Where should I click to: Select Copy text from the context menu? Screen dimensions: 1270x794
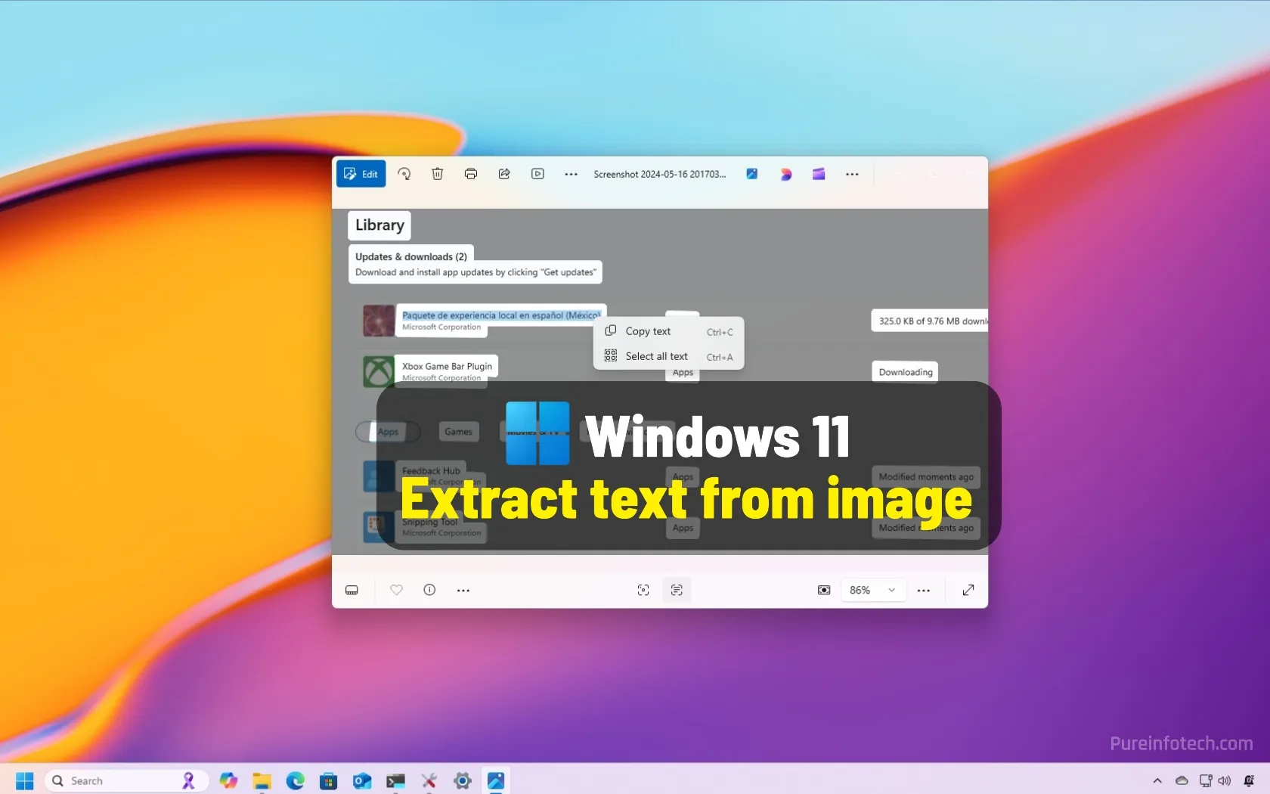(648, 331)
